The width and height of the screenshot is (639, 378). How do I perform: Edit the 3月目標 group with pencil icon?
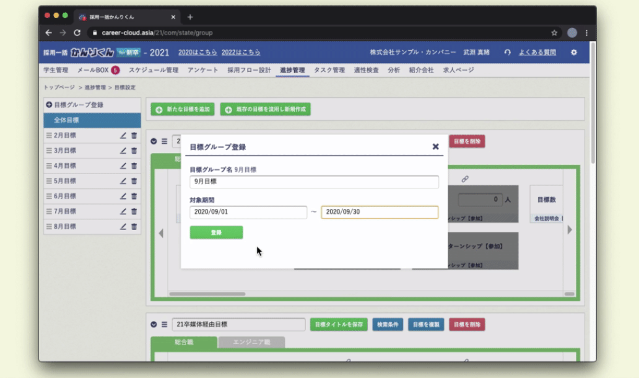123,151
